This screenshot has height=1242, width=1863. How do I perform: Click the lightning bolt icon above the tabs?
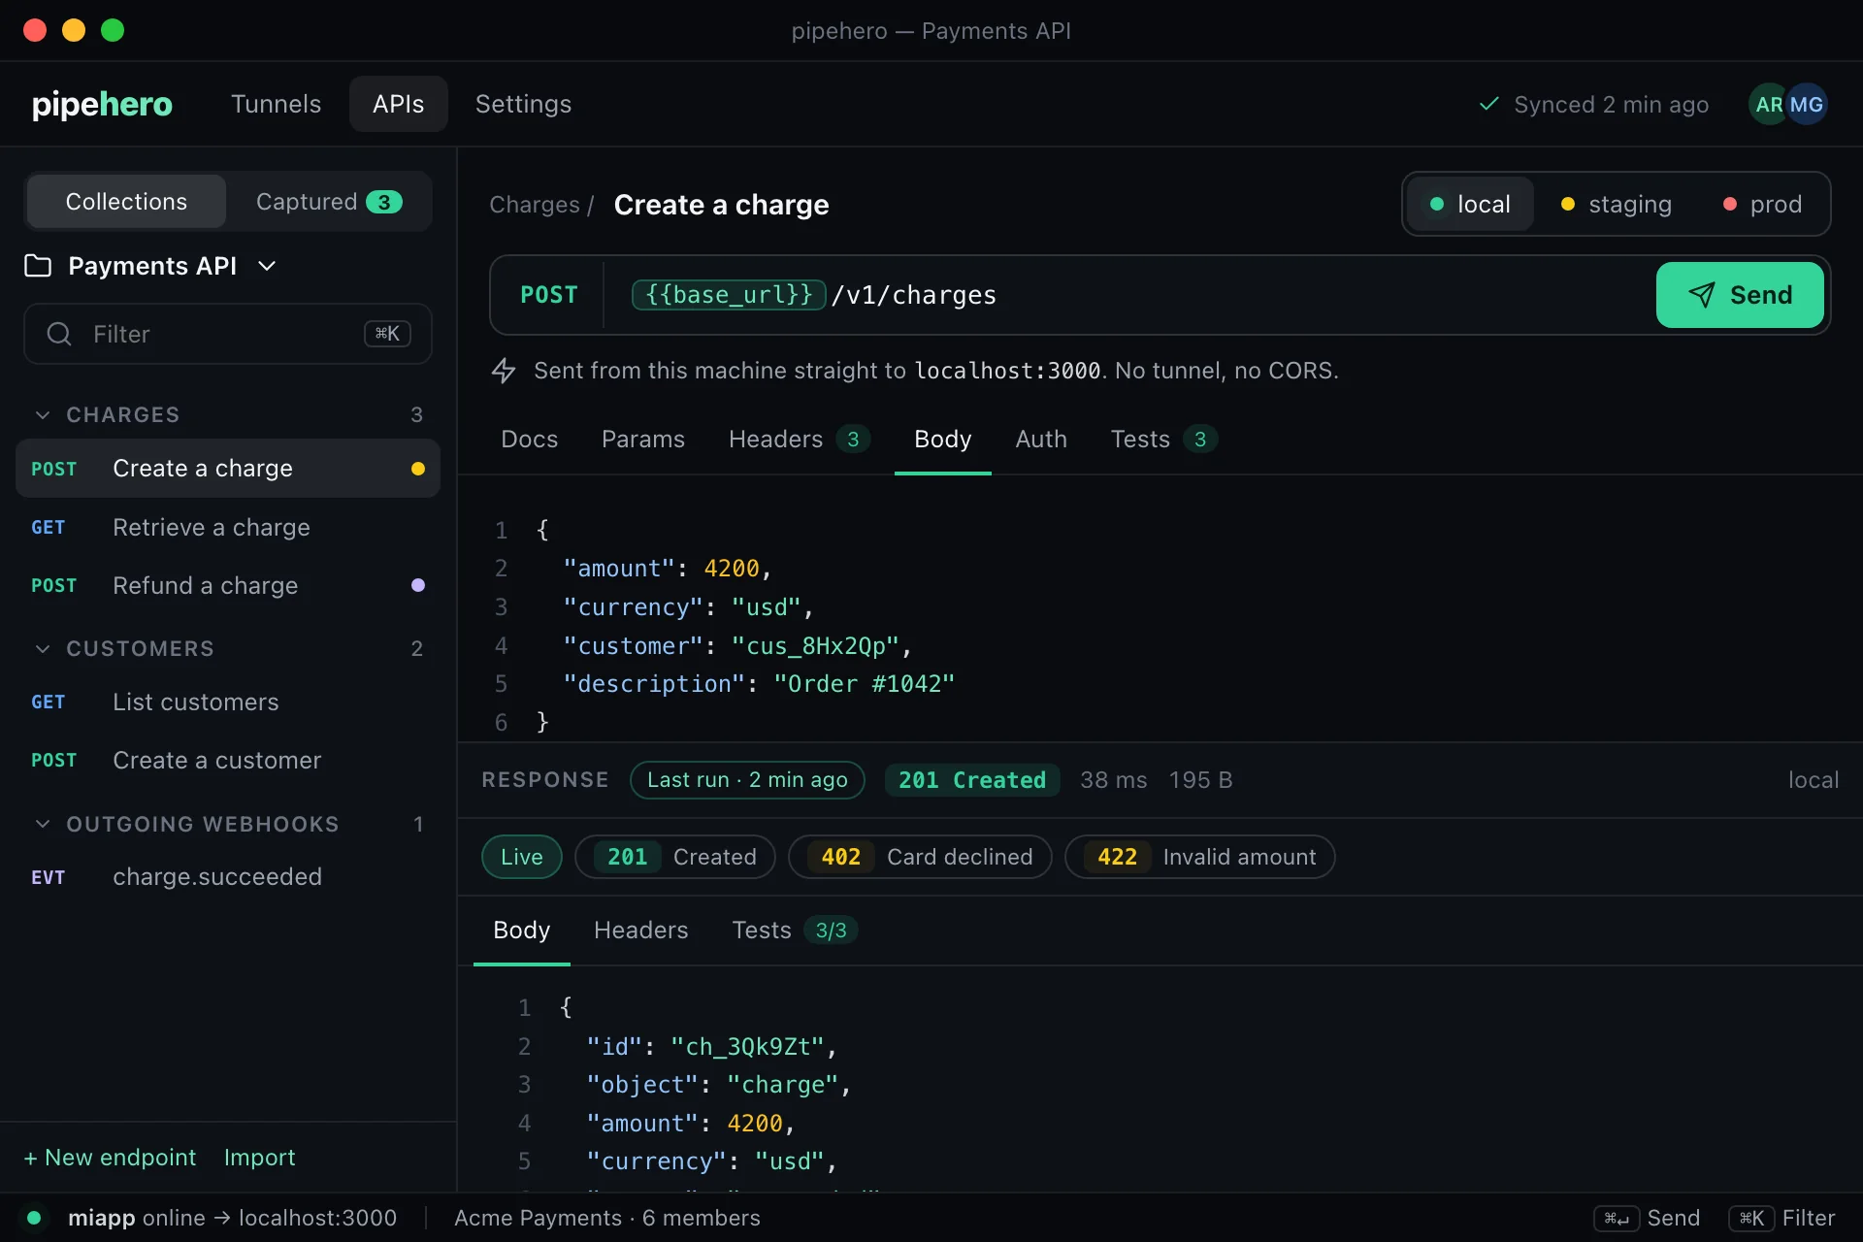(504, 371)
